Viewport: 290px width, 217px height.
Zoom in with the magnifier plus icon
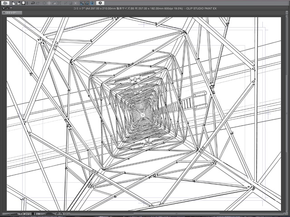tap(29, 214)
